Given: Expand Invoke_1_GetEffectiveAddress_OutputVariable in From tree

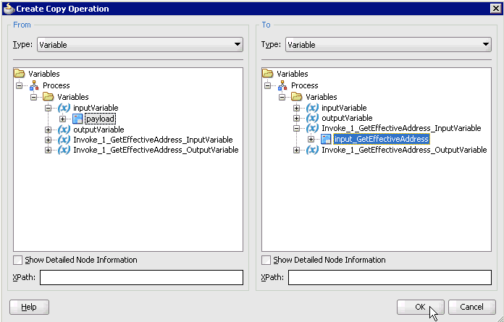Looking at the screenshot, I should pyautogui.click(x=48, y=151).
